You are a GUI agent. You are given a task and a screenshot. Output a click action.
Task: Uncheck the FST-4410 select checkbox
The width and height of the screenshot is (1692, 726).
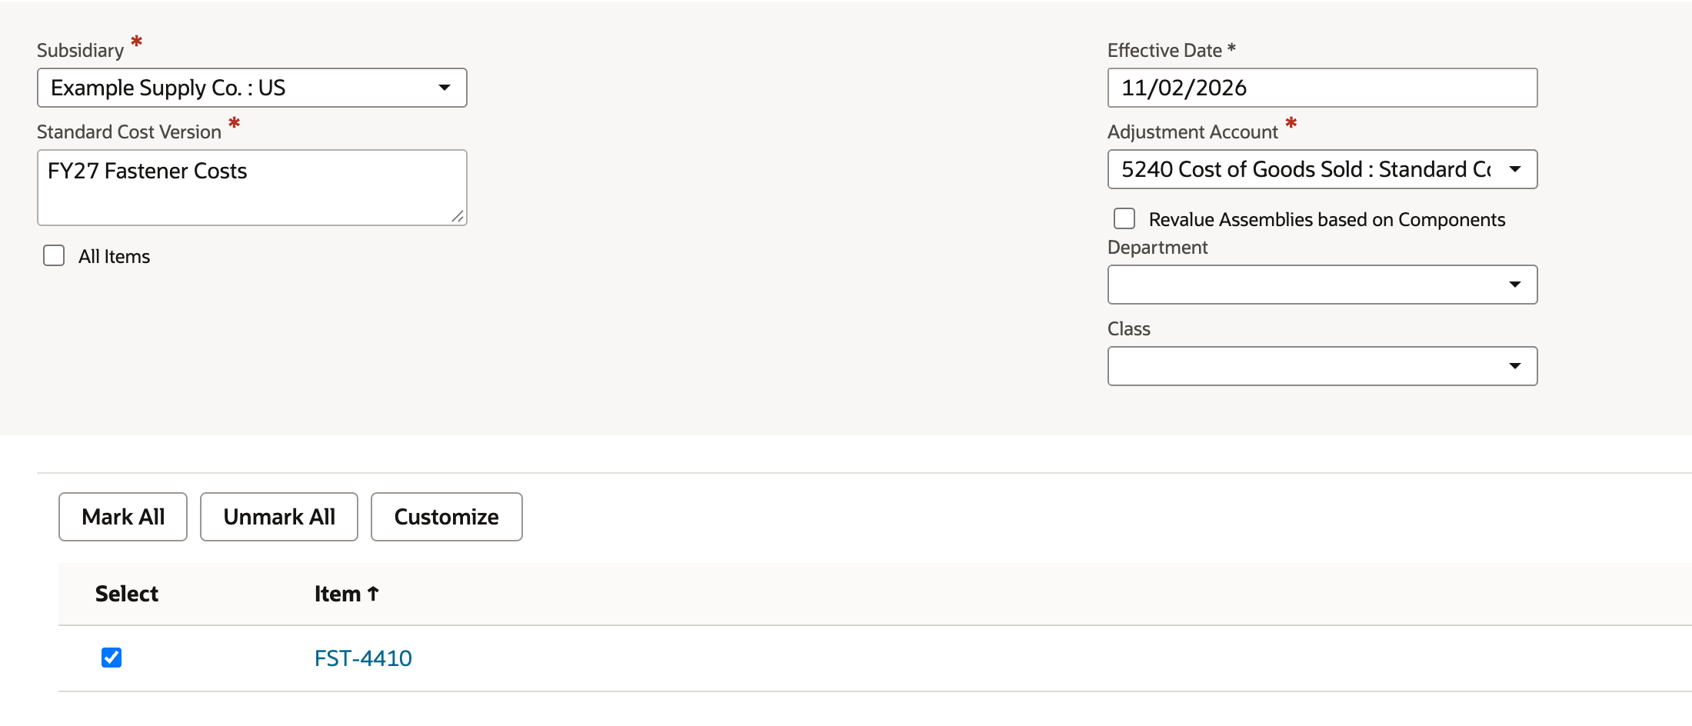(112, 658)
